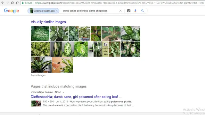This screenshot has width=205, height=115.
Task: Start voice search with microphone
Action: click(135, 11)
